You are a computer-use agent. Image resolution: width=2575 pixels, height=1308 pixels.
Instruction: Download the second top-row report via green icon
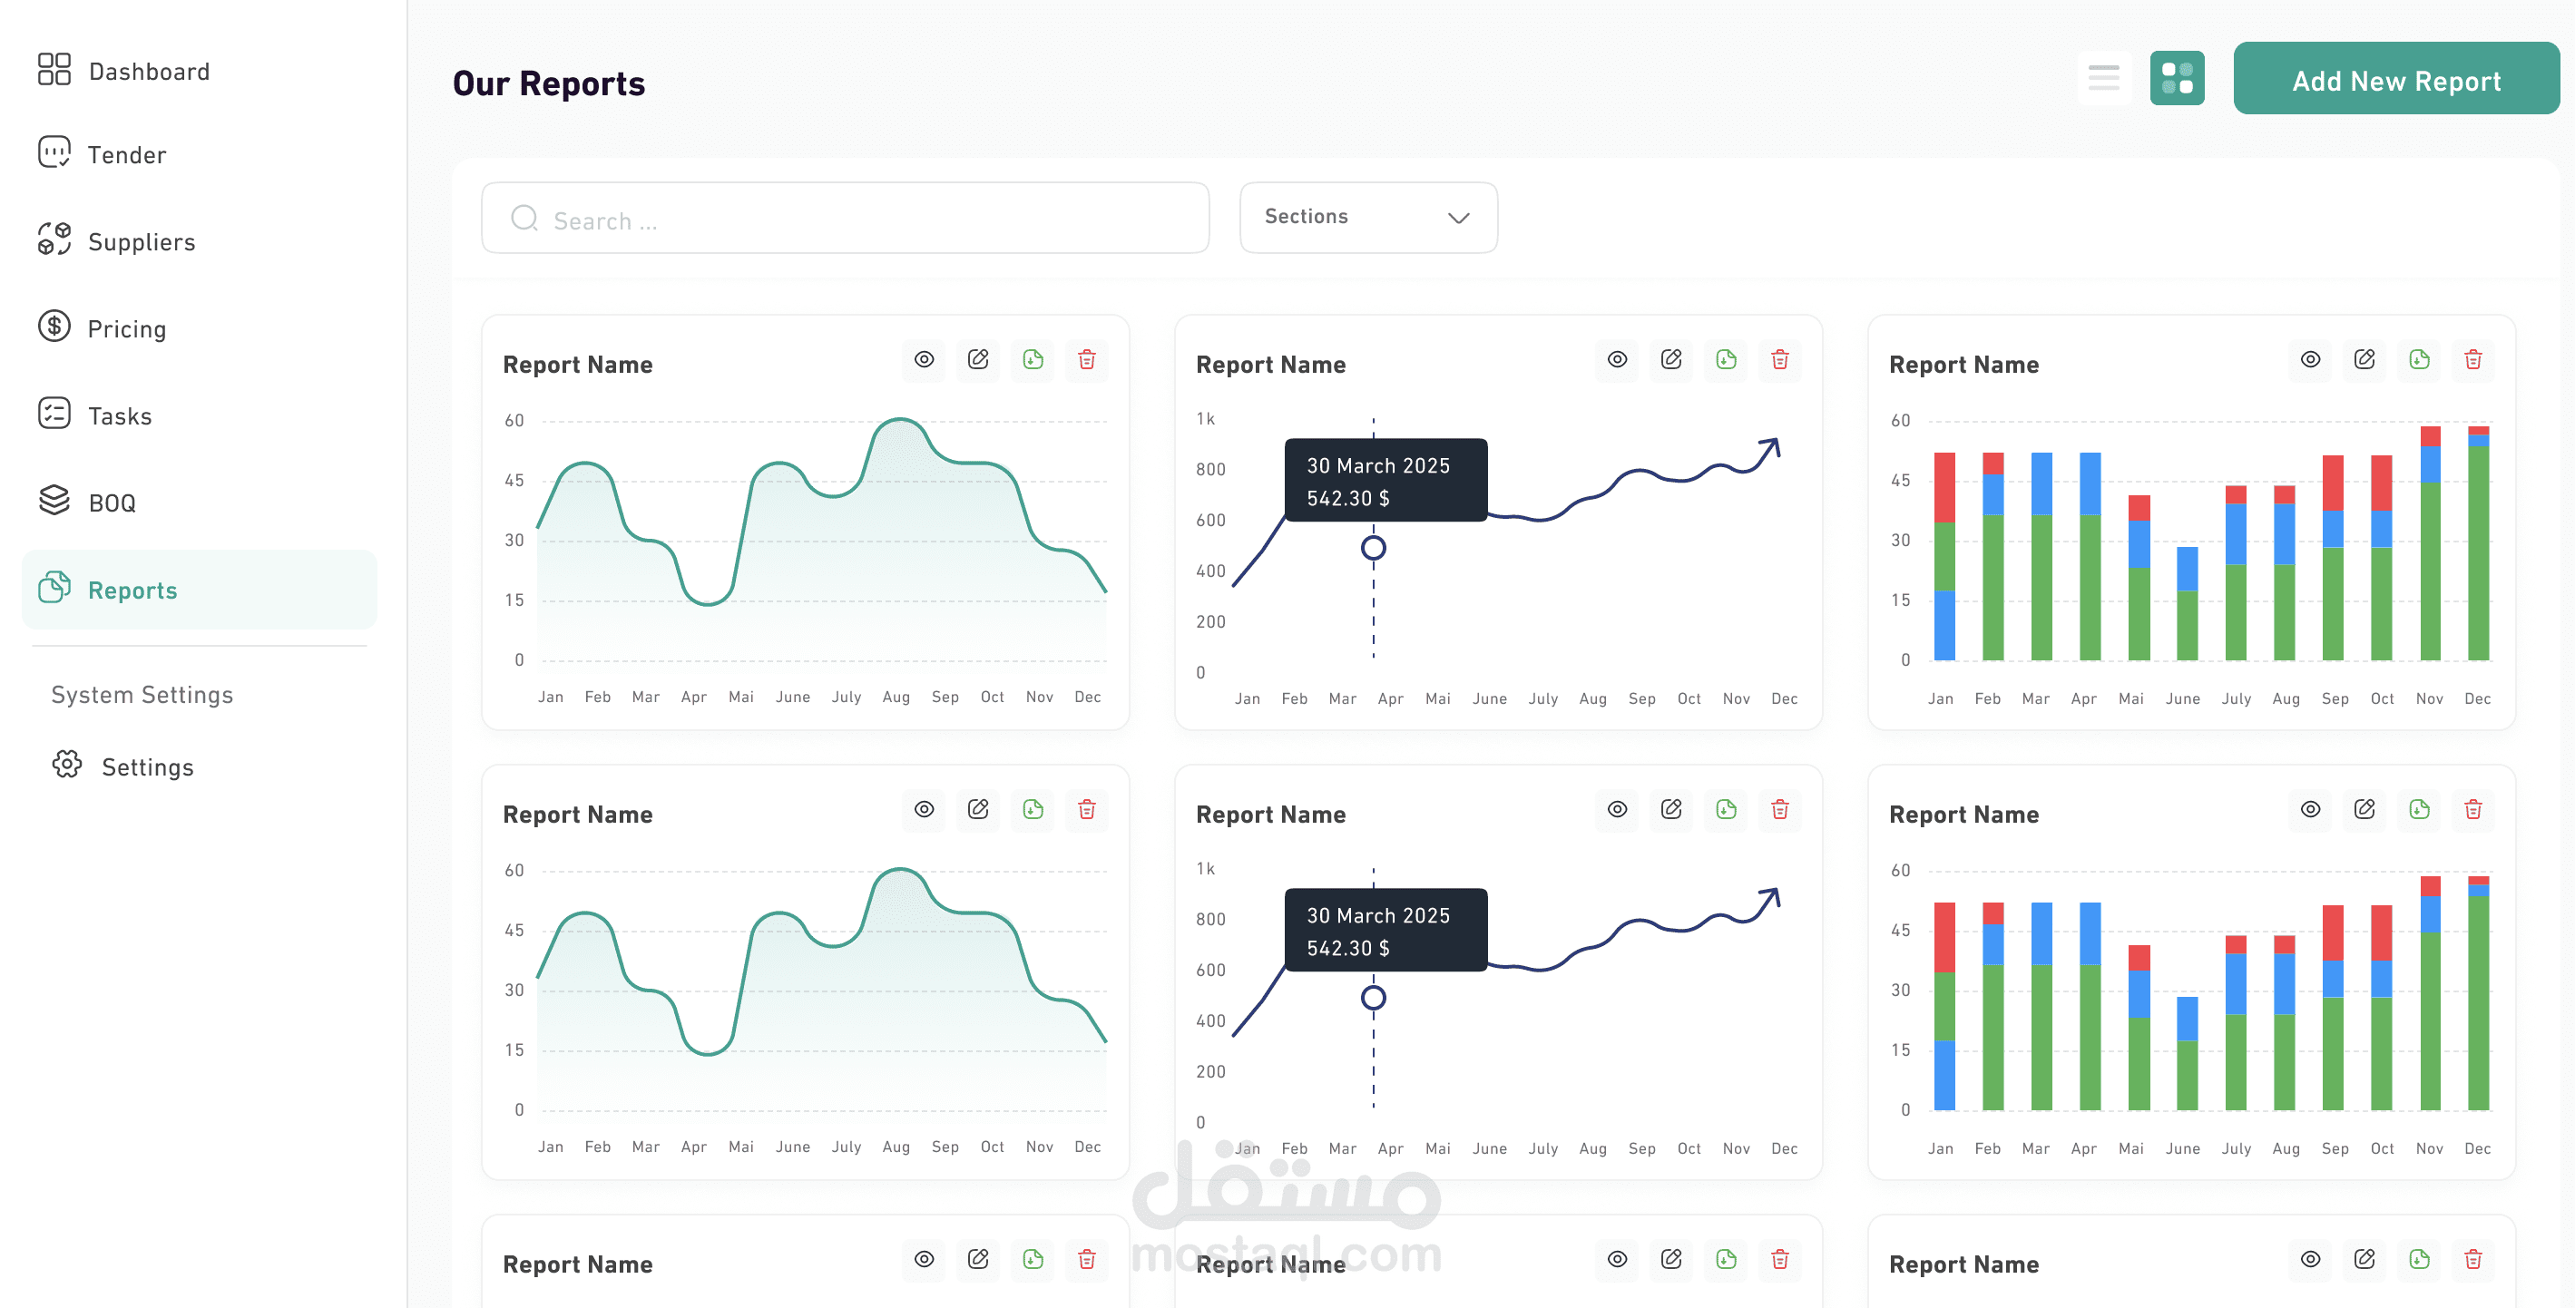coord(1726,360)
